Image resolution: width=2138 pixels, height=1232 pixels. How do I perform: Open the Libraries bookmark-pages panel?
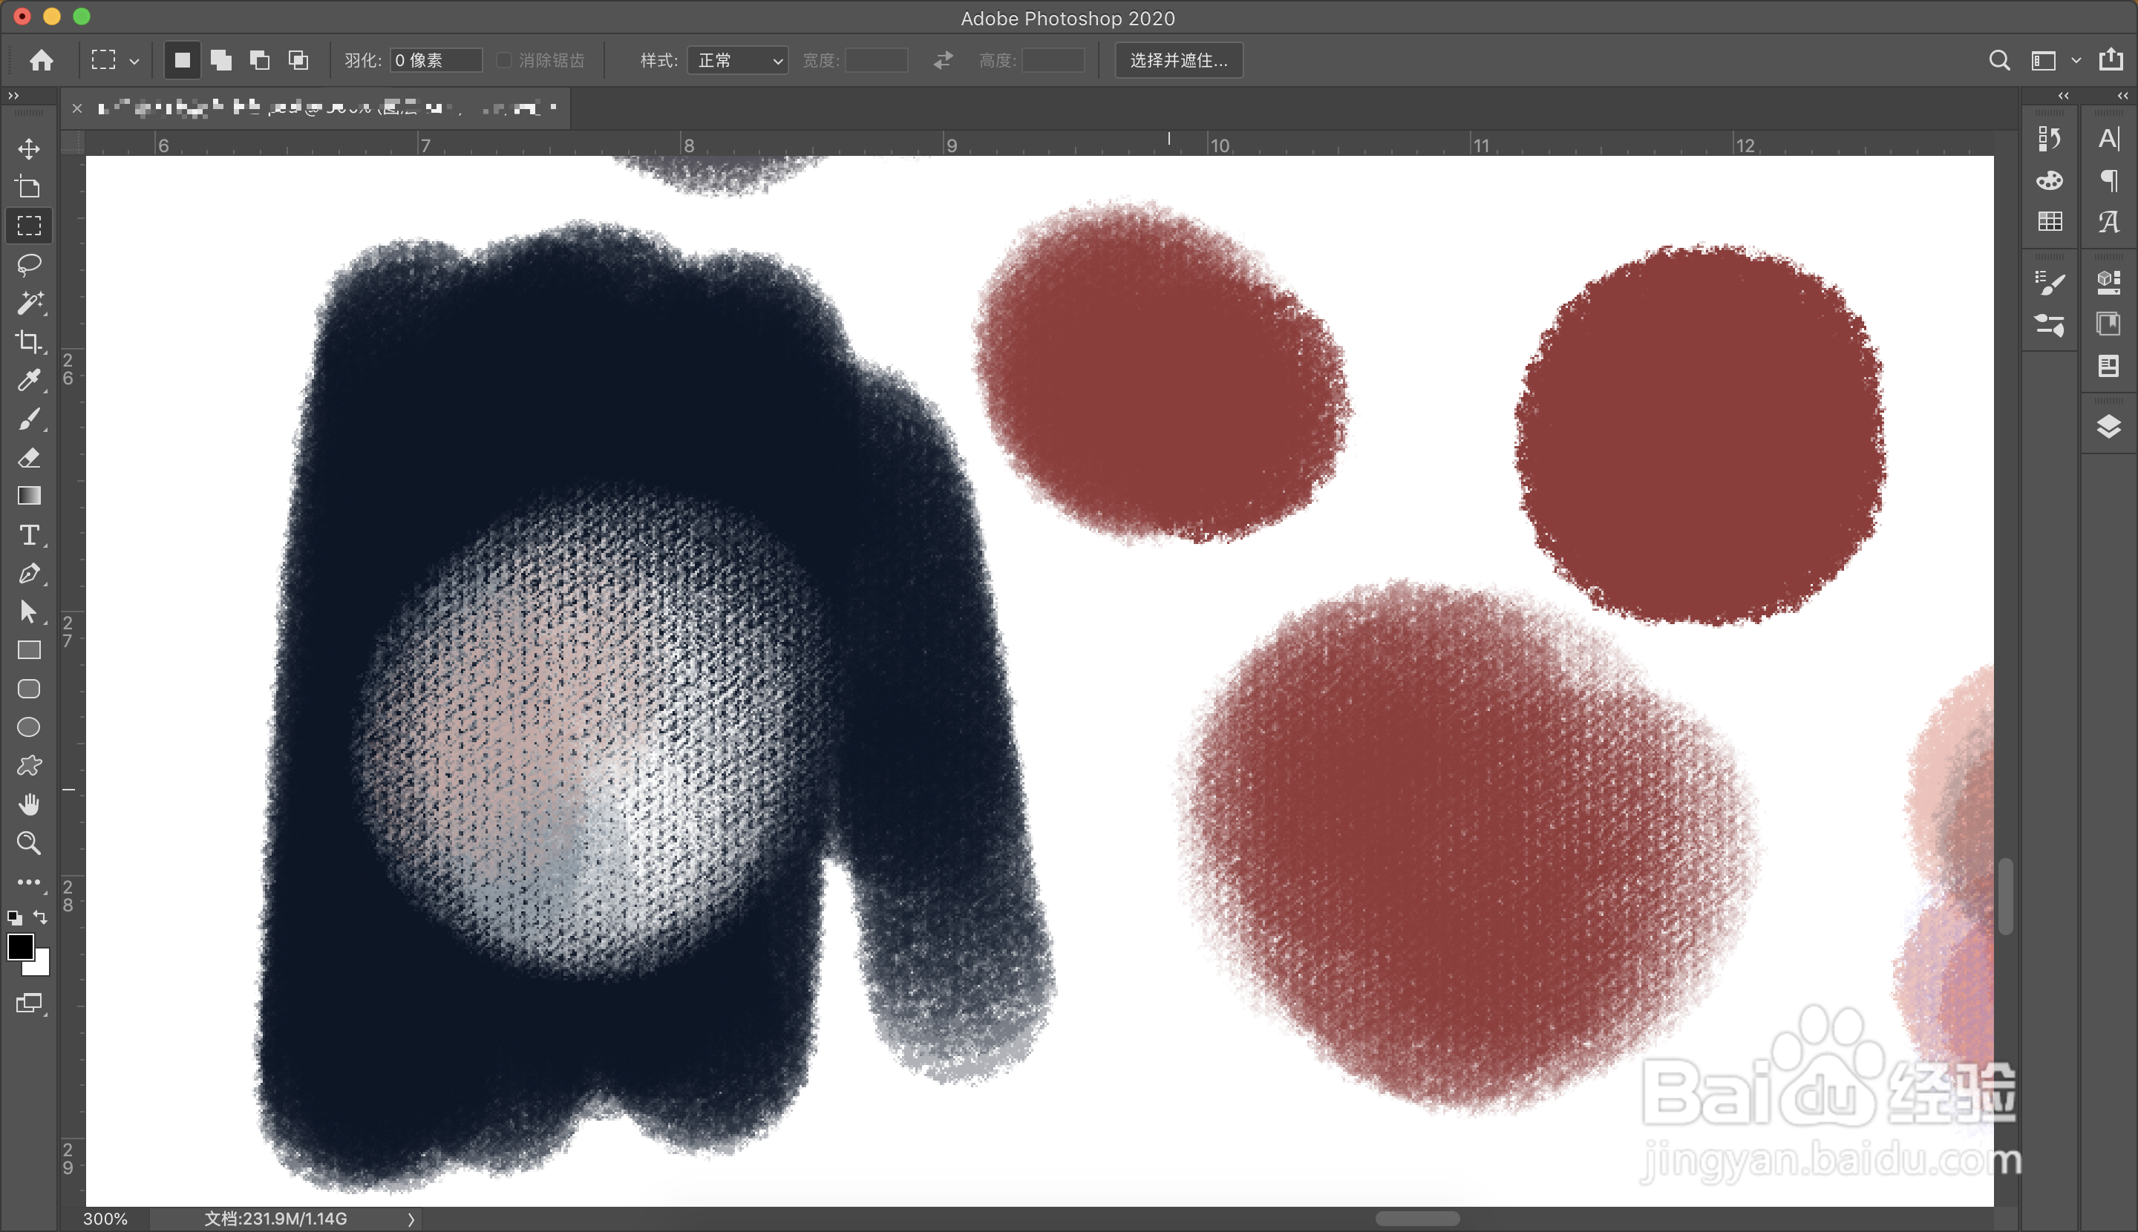pos(2108,324)
